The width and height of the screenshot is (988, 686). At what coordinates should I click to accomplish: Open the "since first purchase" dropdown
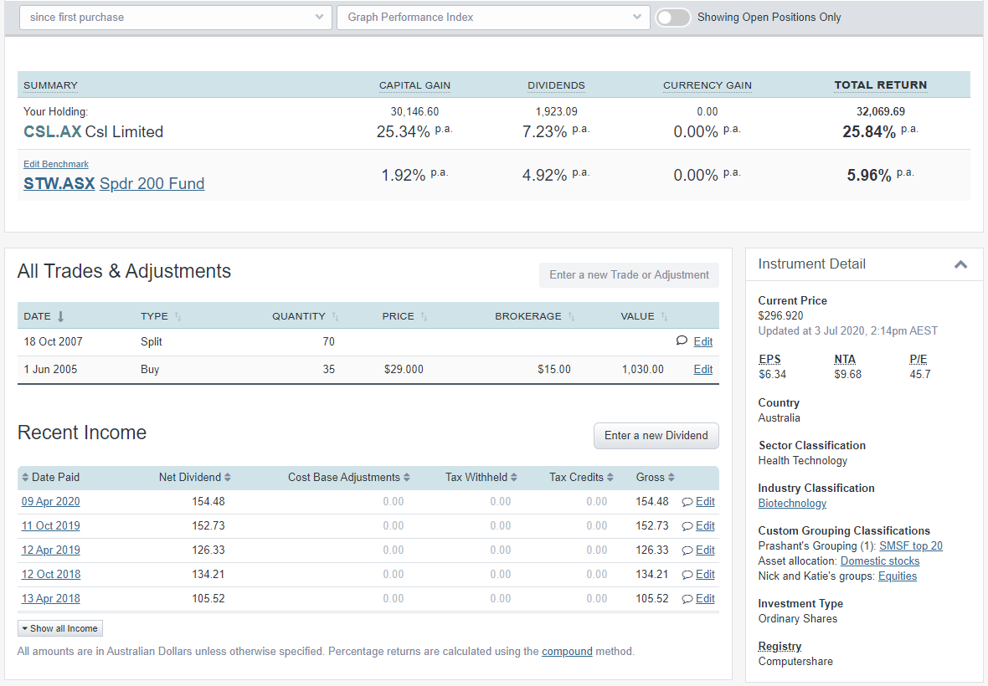pos(174,17)
